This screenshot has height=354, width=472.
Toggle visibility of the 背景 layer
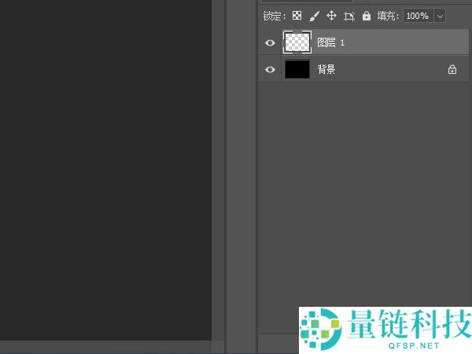point(270,69)
